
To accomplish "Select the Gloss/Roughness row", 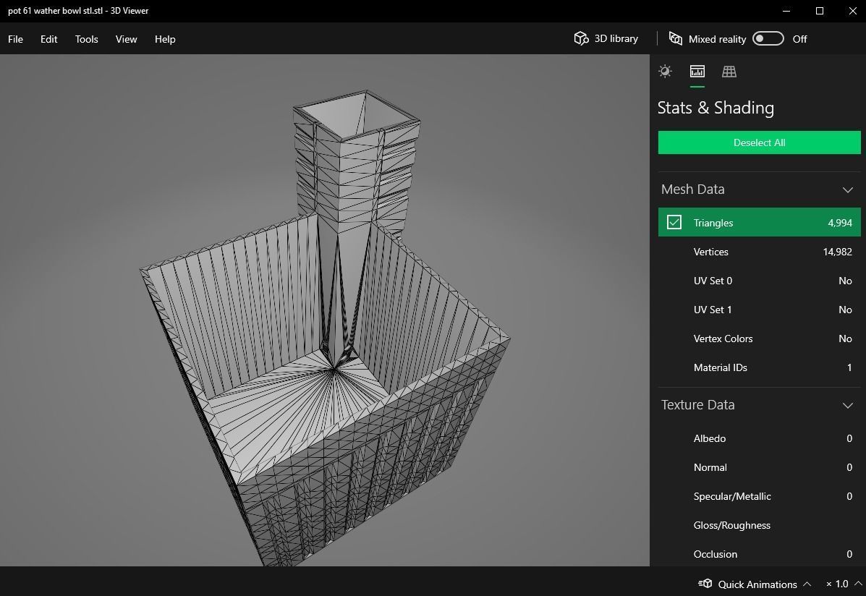I will 760,525.
